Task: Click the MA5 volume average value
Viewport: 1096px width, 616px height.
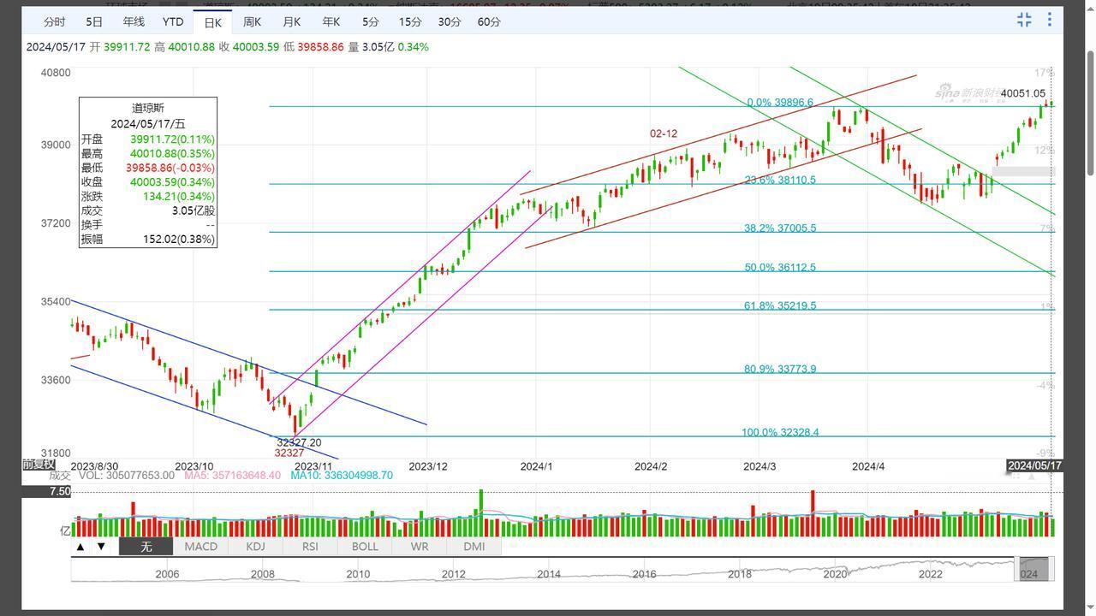Action: click(x=233, y=476)
